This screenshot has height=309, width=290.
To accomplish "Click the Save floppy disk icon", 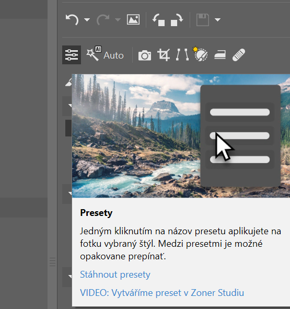I will [203, 20].
